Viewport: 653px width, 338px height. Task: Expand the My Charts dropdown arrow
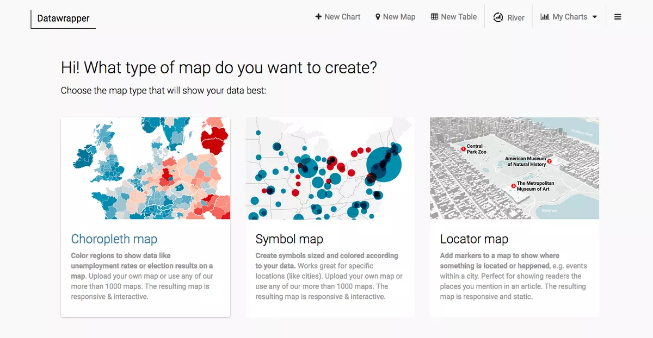click(x=595, y=17)
